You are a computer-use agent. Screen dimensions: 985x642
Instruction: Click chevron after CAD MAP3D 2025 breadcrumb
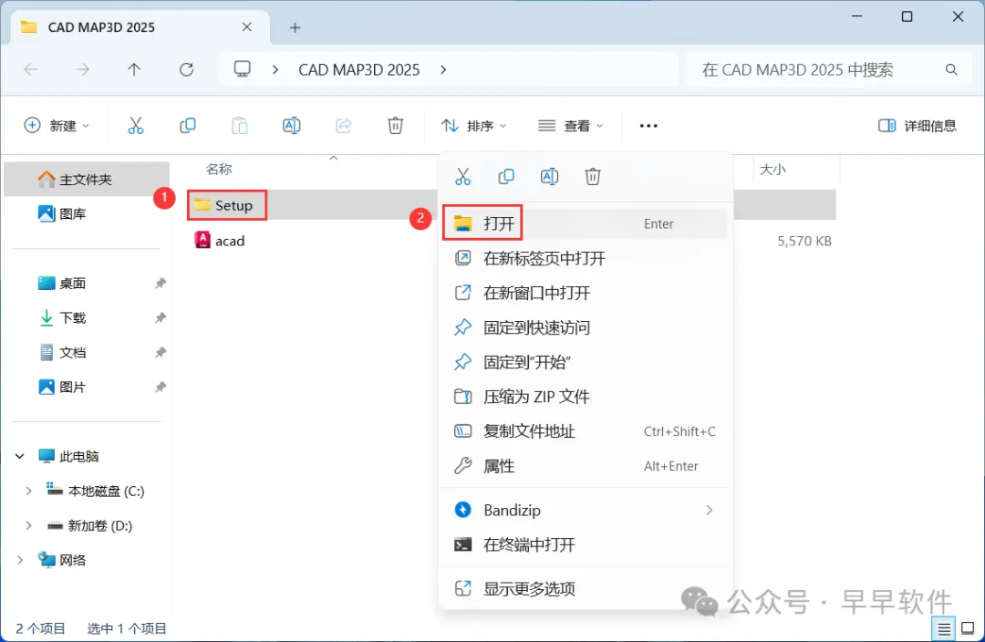point(443,69)
